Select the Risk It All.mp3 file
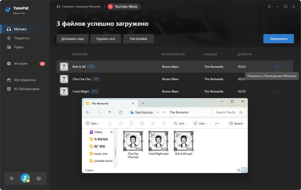The height and width of the screenshot is (190, 301). 184,143
